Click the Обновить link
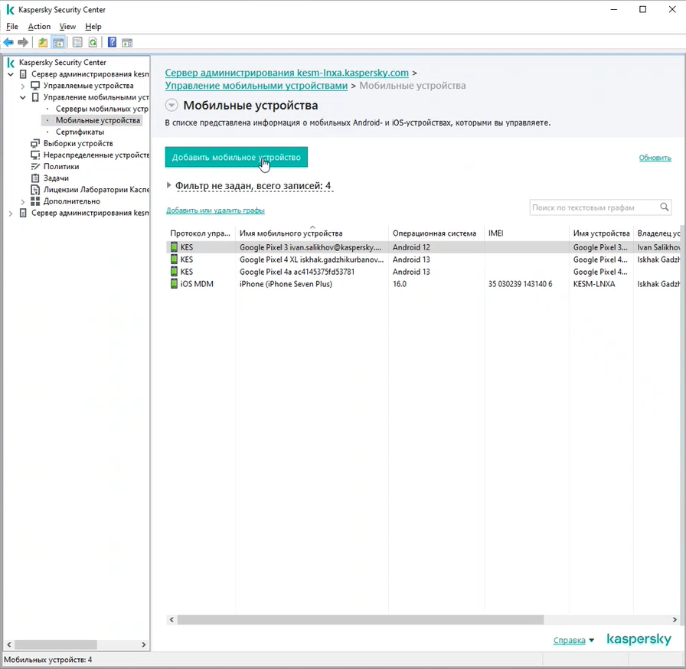This screenshot has width=686, height=669. coord(655,158)
